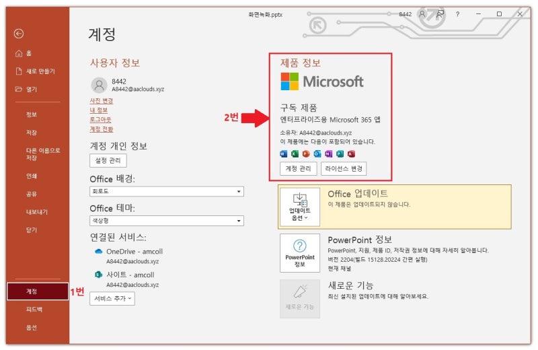538x350 pixels.
Task: Click the 설정 관리 button
Action: point(108,160)
